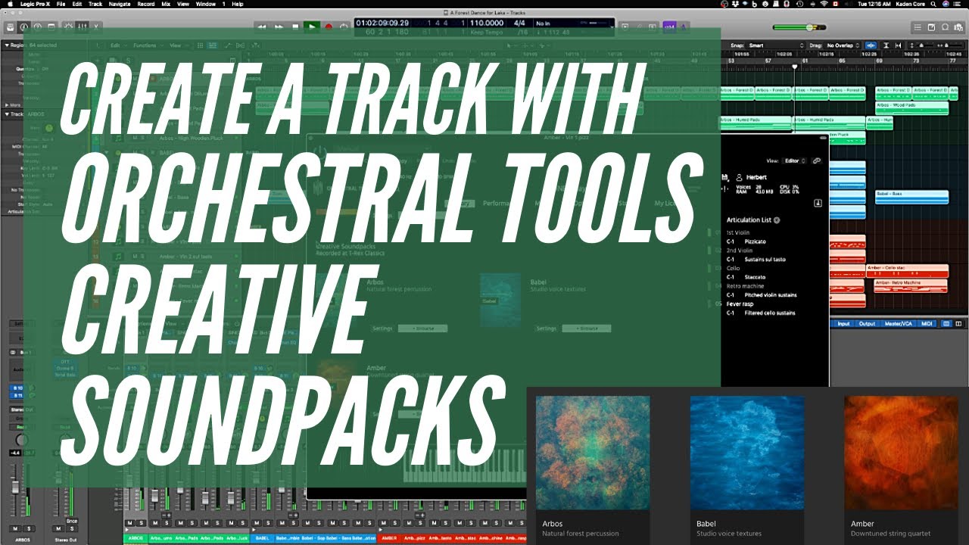Click the save disk icon beside Herbert

727,177
